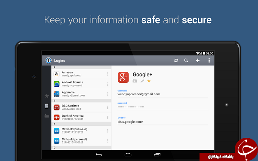Open the plus.google.com/ website link
Viewport: 258px width, 161px height.
[x=130, y=122]
